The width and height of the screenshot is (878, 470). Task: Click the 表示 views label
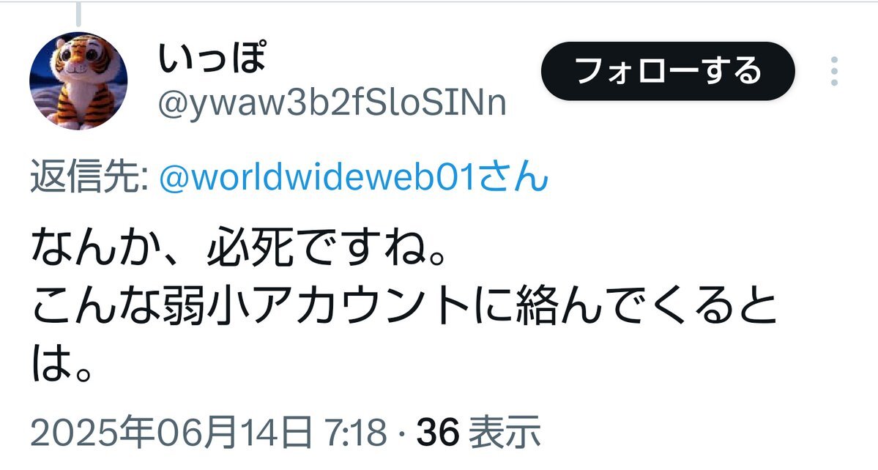tap(504, 433)
